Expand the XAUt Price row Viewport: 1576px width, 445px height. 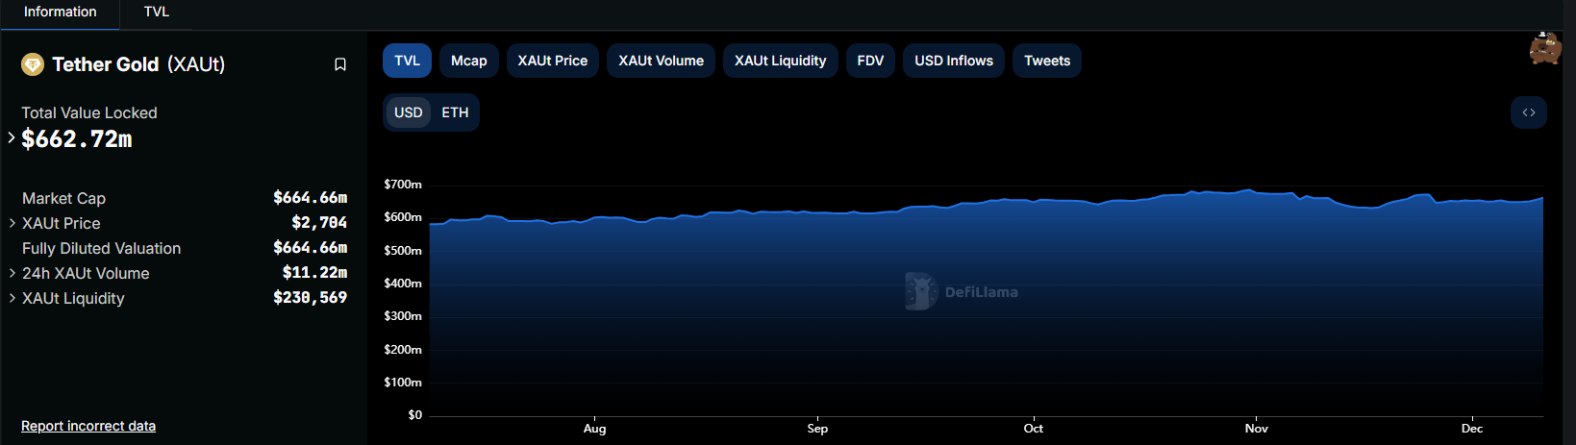coord(12,223)
